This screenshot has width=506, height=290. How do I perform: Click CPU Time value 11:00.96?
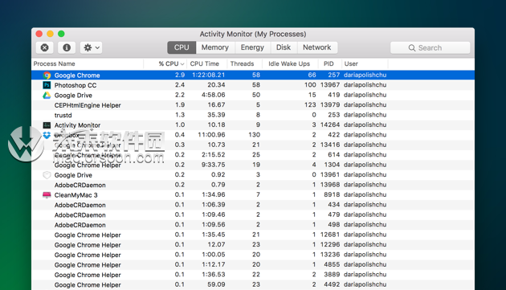[x=211, y=135]
